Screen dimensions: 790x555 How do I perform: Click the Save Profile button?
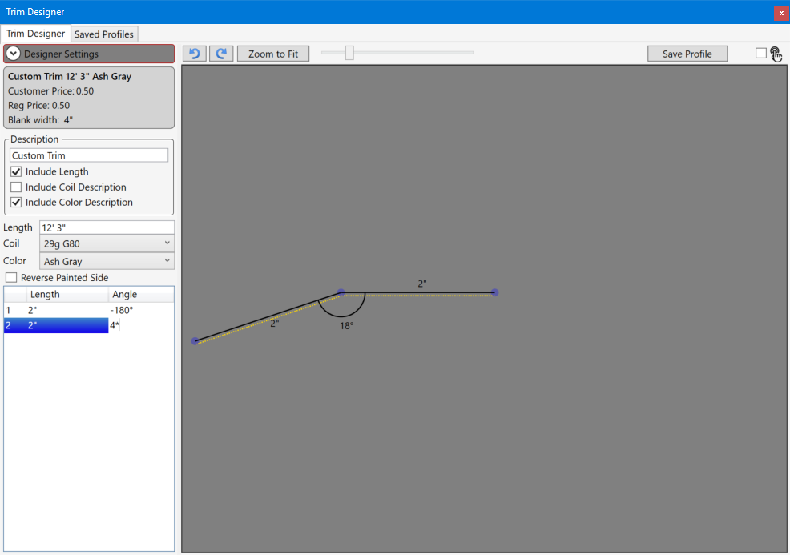pos(687,54)
